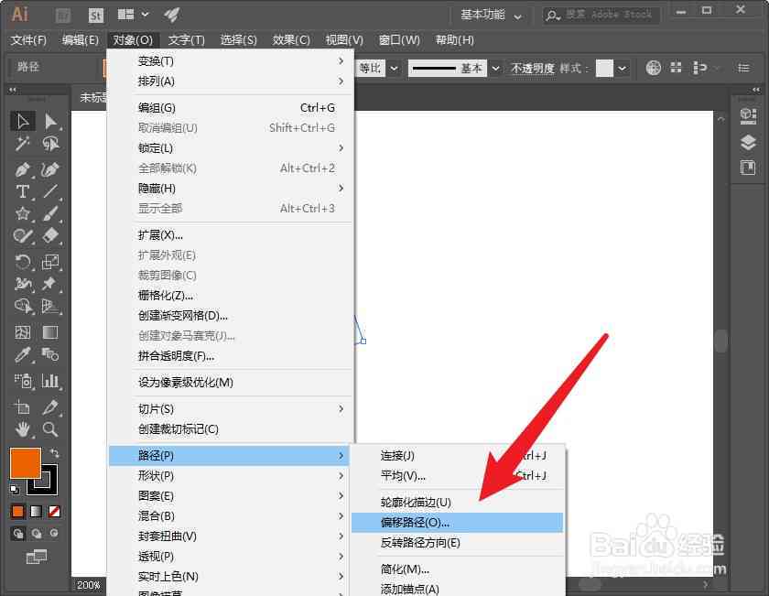Select the Rotate tool
This screenshot has height=596, width=769.
[23, 262]
